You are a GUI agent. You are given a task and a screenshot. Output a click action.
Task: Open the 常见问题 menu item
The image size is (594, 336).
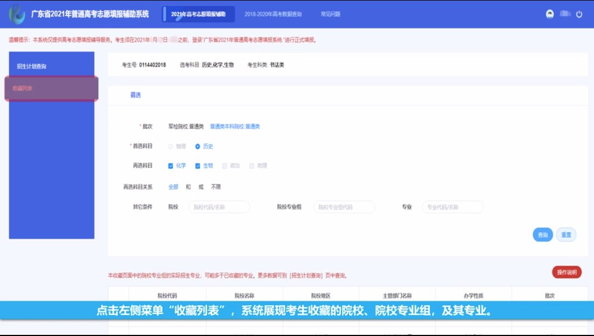331,14
